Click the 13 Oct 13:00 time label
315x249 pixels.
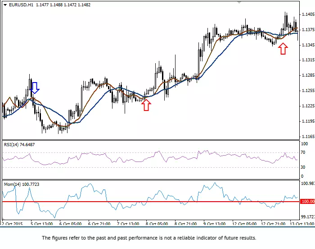[302, 224]
